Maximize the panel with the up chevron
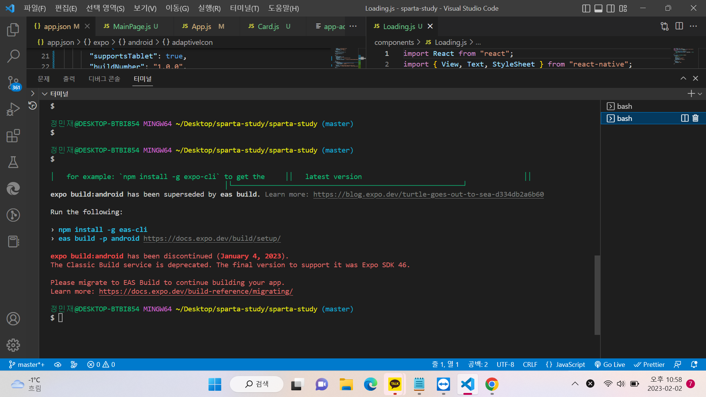This screenshot has height=397, width=706. pos(683,78)
